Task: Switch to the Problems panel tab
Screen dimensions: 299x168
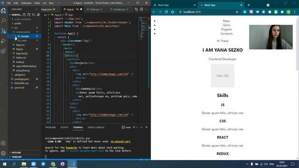Action: pos(50,127)
